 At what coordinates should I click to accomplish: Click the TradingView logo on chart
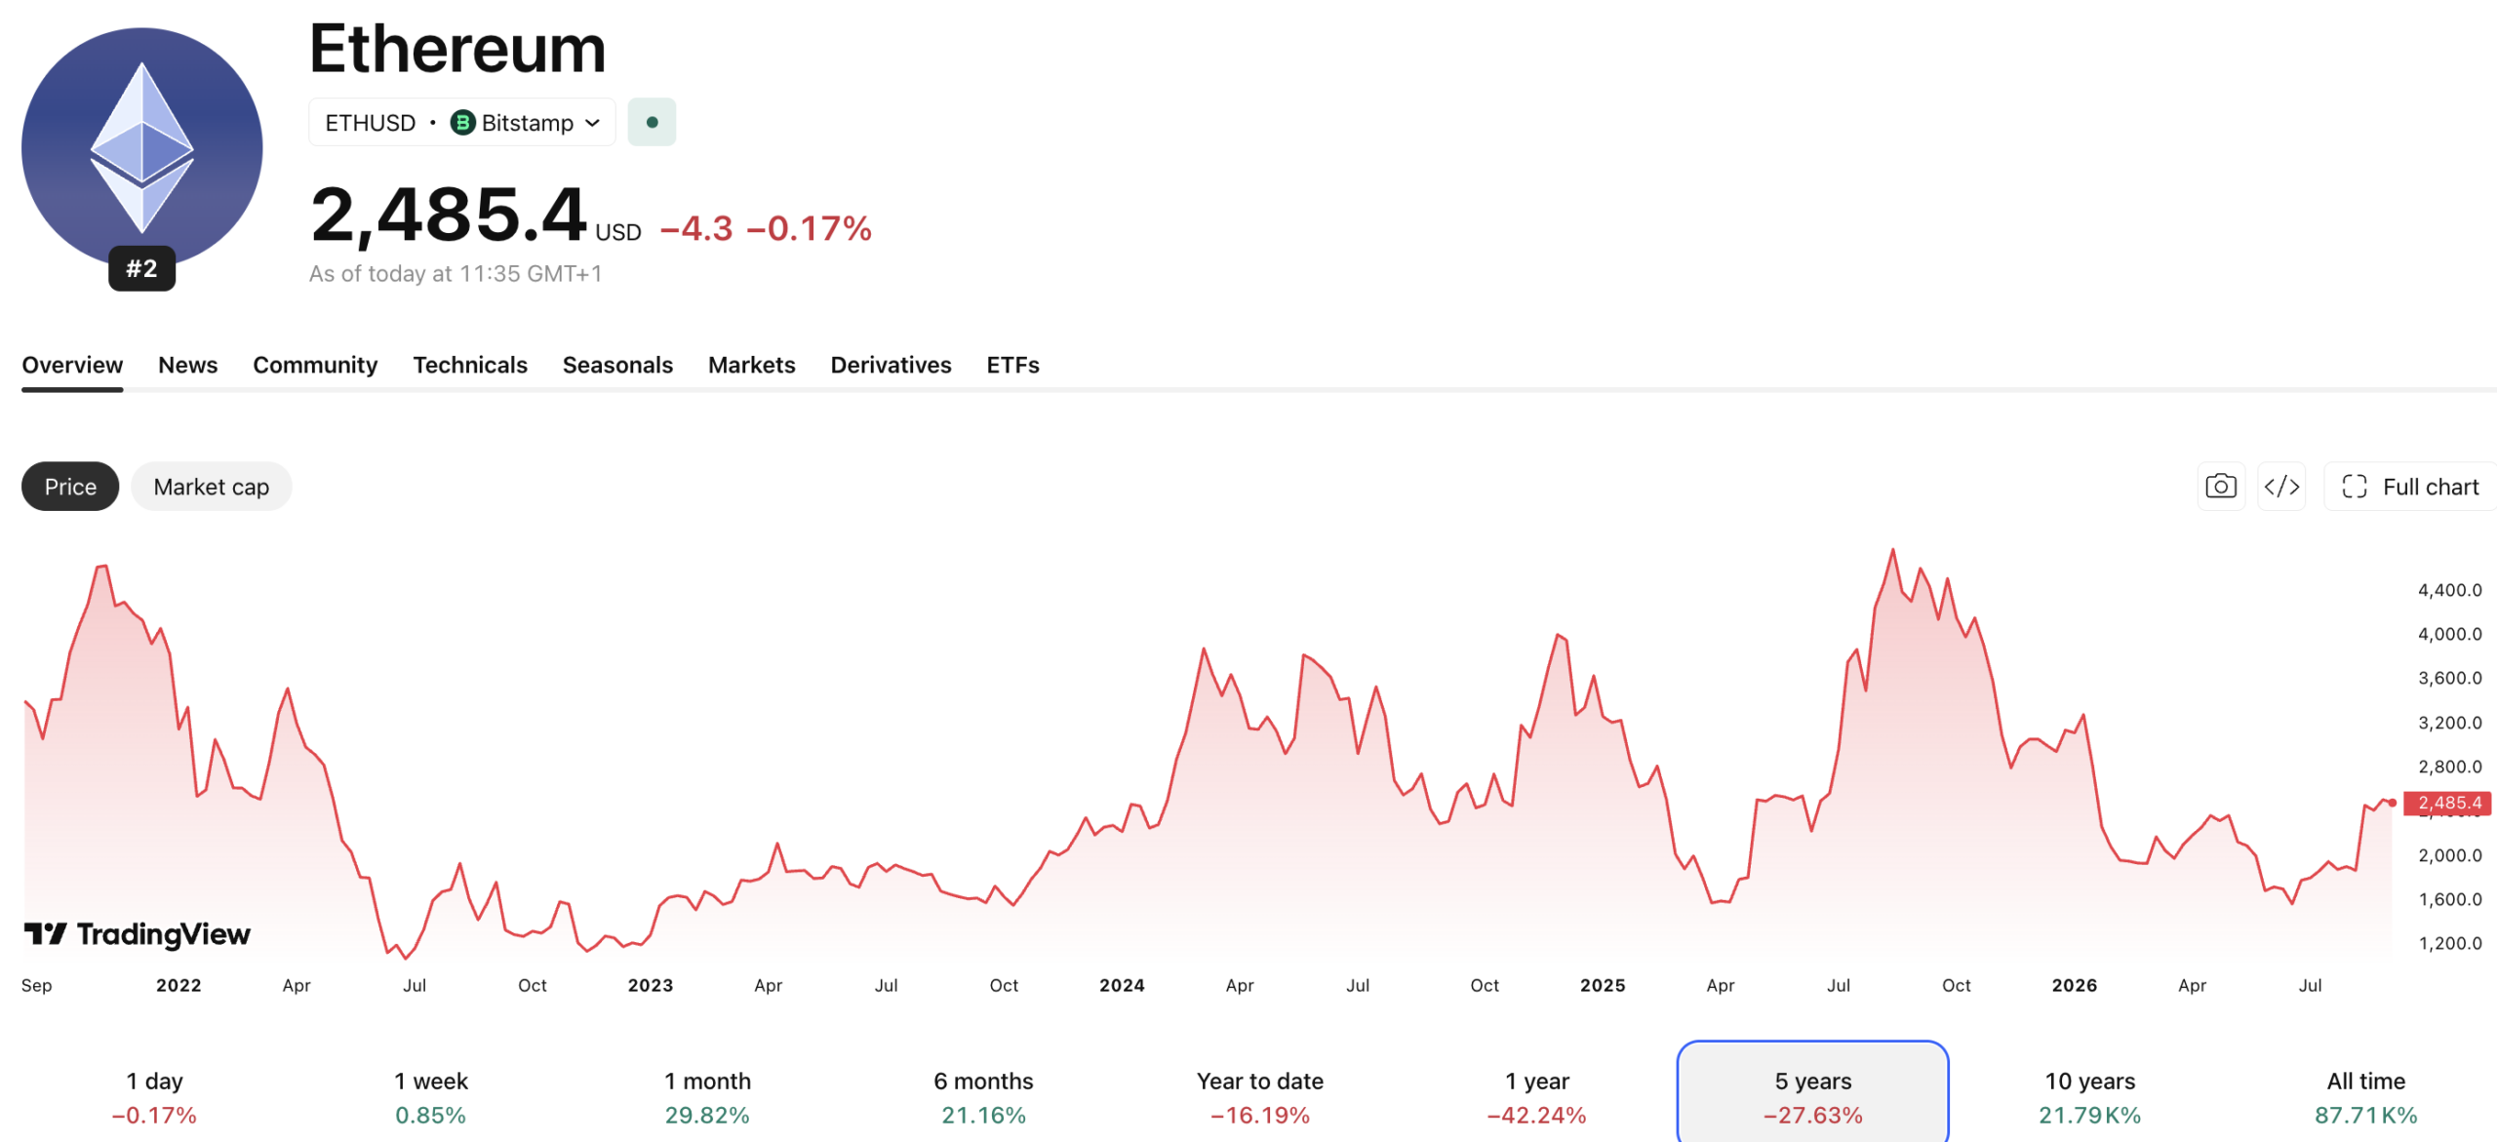(x=138, y=934)
